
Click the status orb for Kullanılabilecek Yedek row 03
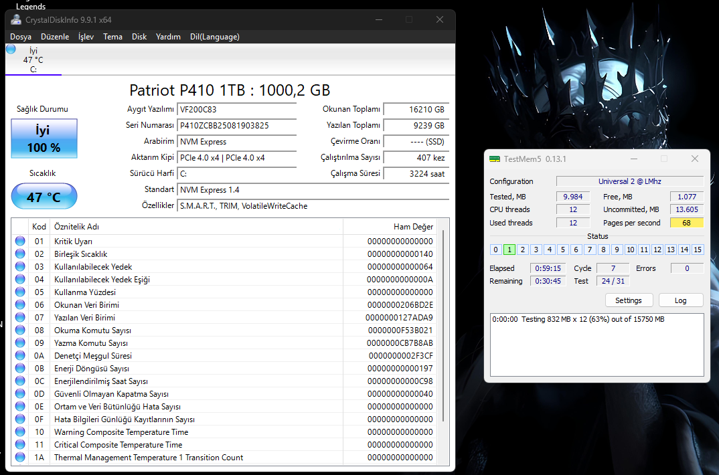pyautogui.click(x=20, y=266)
